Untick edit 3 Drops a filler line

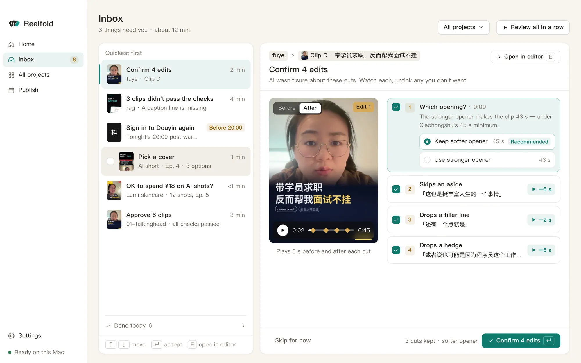click(x=396, y=220)
